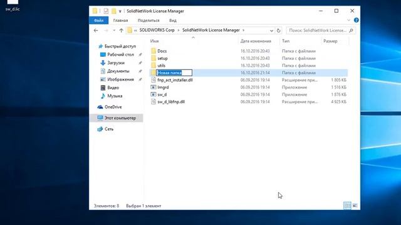The width and height of the screenshot is (401, 225).
Task: Open Документы in the sidebar
Action: pos(118,71)
